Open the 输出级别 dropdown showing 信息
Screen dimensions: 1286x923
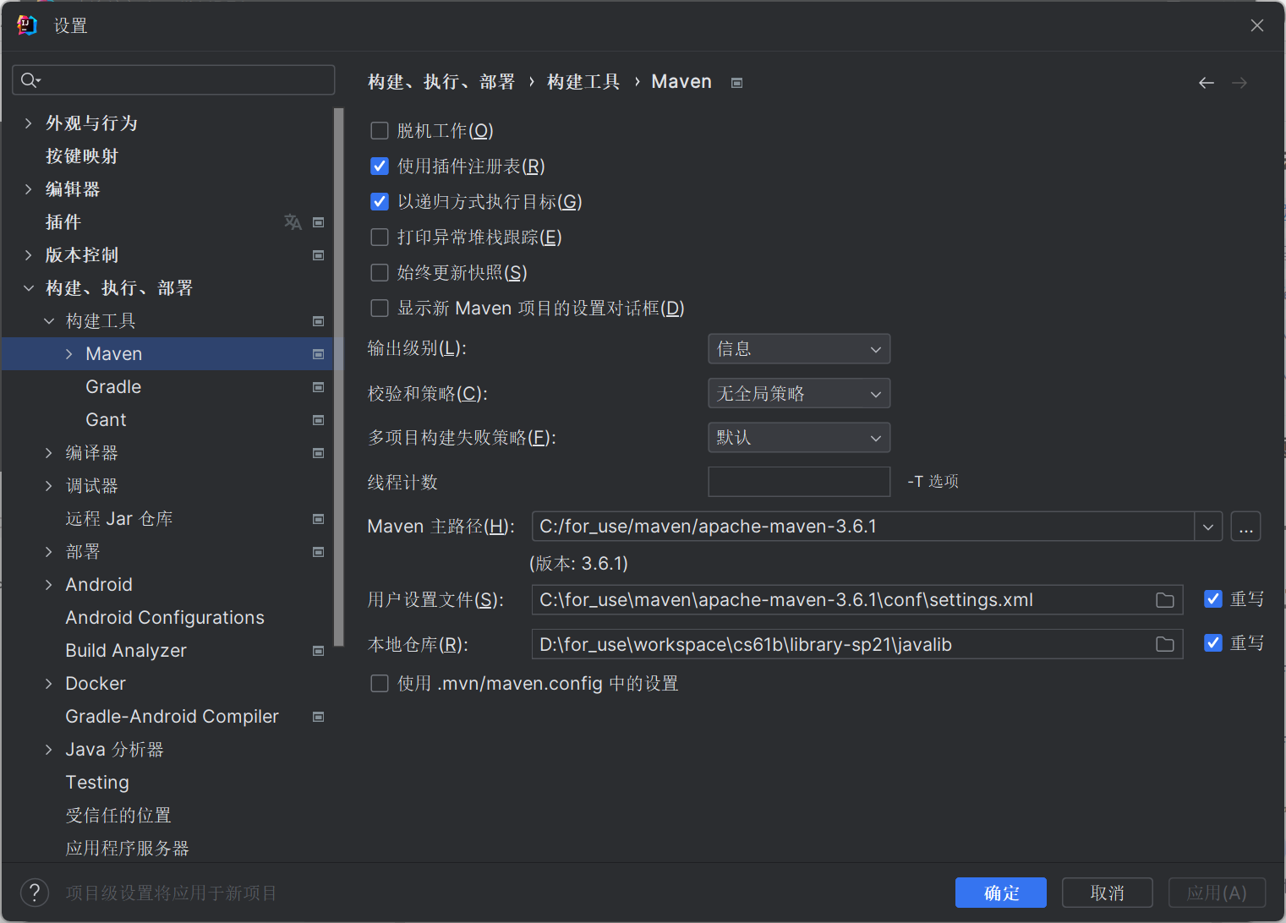[798, 348]
